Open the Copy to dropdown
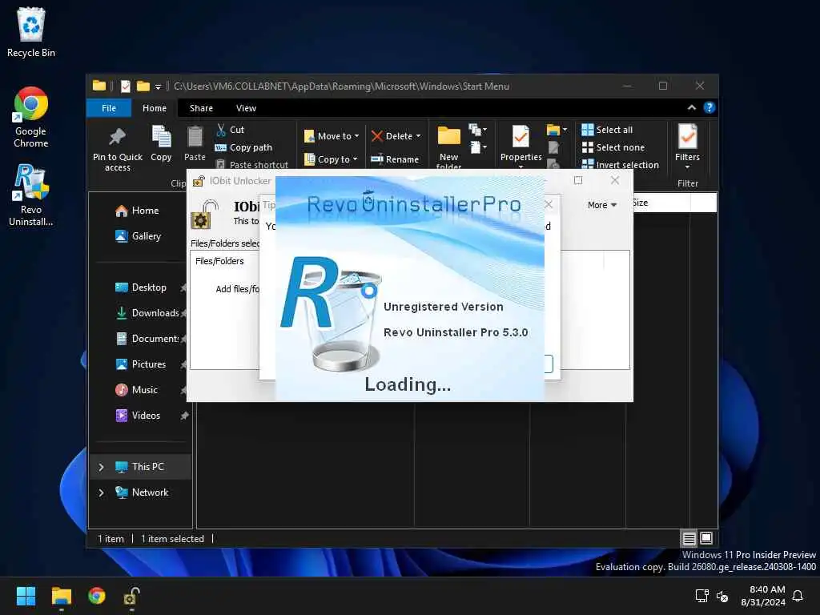 (332, 159)
